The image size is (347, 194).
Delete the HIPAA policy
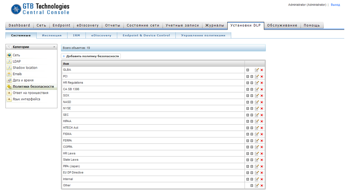tap(262, 121)
